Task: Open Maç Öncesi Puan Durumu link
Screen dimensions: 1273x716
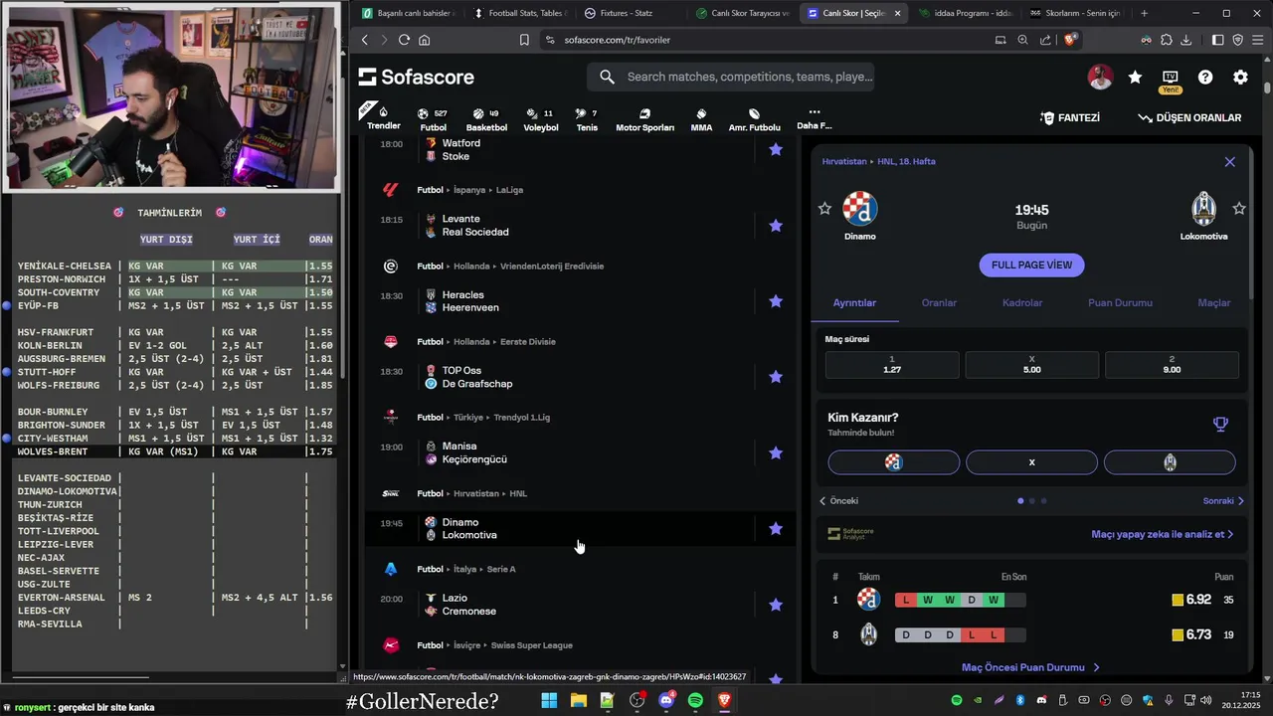Action: tap(1030, 667)
